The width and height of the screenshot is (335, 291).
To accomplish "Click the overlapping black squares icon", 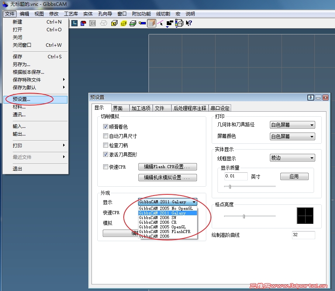I will (170, 24).
